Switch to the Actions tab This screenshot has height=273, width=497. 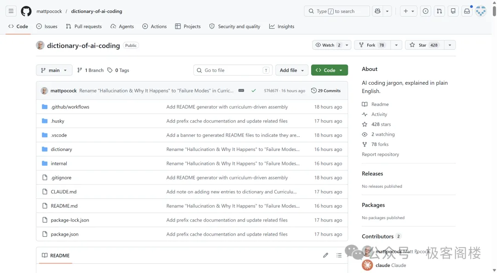pyautogui.click(x=154, y=26)
